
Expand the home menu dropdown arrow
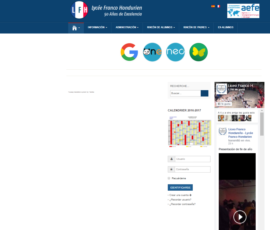tap(79, 28)
